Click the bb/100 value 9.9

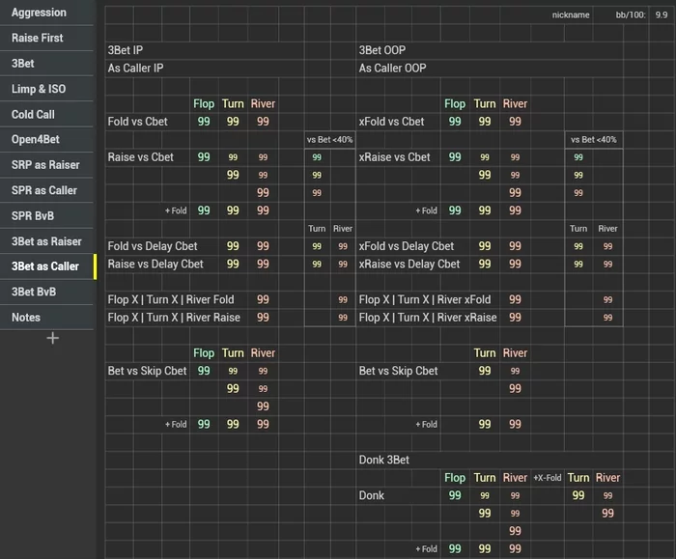tap(661, 14)
